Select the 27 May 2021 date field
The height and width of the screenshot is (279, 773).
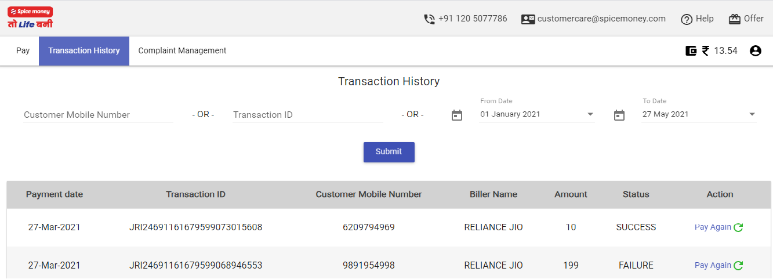[x=699, y=114]
